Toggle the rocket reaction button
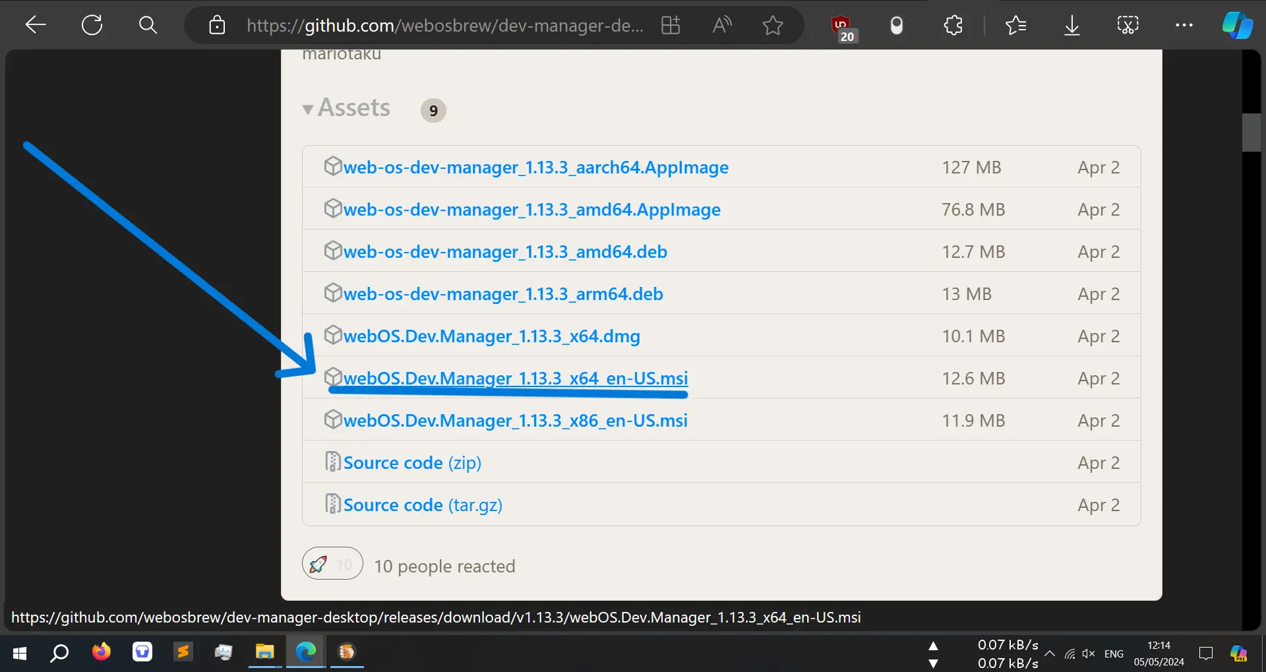1266x672 pixels. coord(332,564)
